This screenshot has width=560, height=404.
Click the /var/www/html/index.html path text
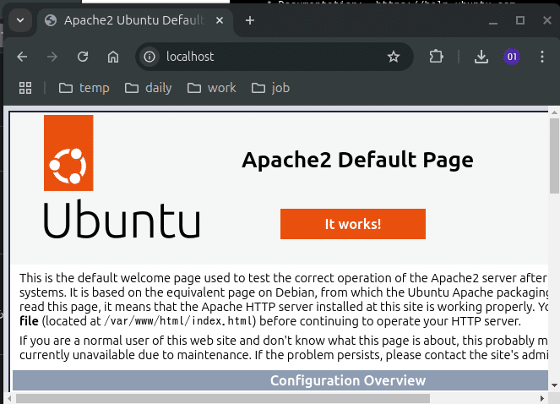[x=178, y=321]
